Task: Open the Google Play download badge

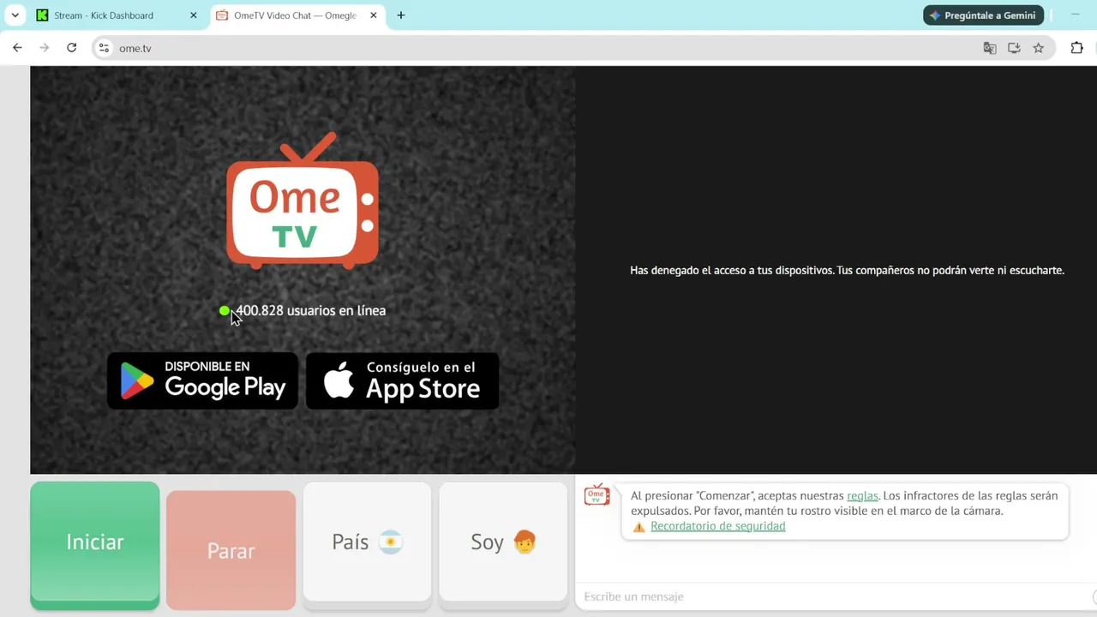Action: (203, 380)
